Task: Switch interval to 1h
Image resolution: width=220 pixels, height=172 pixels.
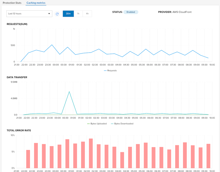Action: (78, 14)
